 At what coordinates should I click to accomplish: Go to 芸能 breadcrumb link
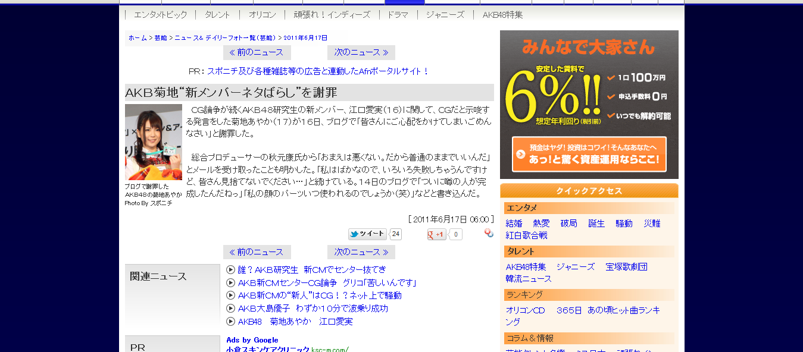coord(161,37)
